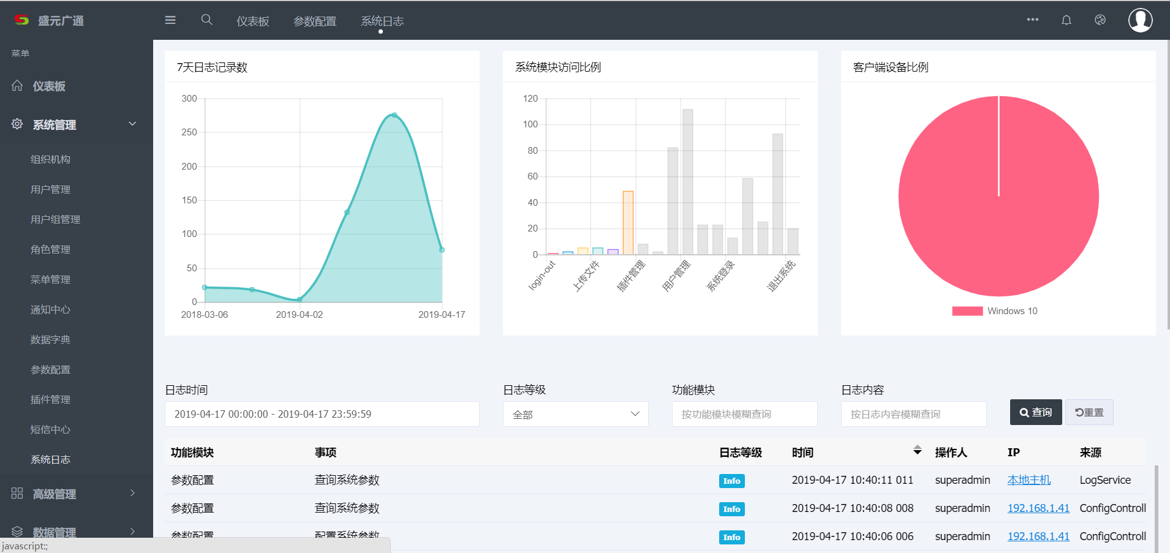Click the Windows 10 legend color swatch
Image resolution: width=1170 pixels, height=553 pixels.
pyautogui.click(x=968, y=310)
